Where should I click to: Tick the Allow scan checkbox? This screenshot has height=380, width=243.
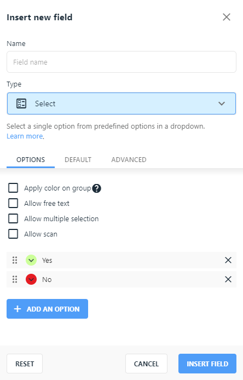point(13,234)
